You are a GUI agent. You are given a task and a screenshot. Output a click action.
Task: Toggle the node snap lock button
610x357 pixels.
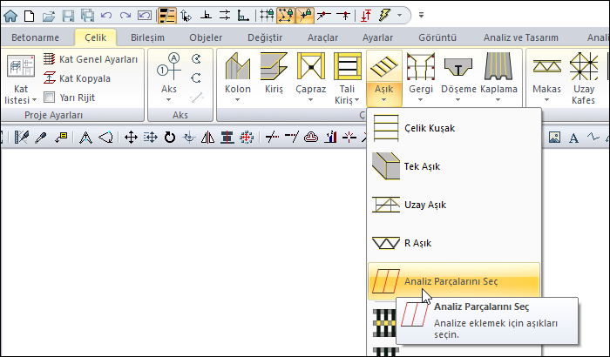pyautogui.click(x=286, y=16)
